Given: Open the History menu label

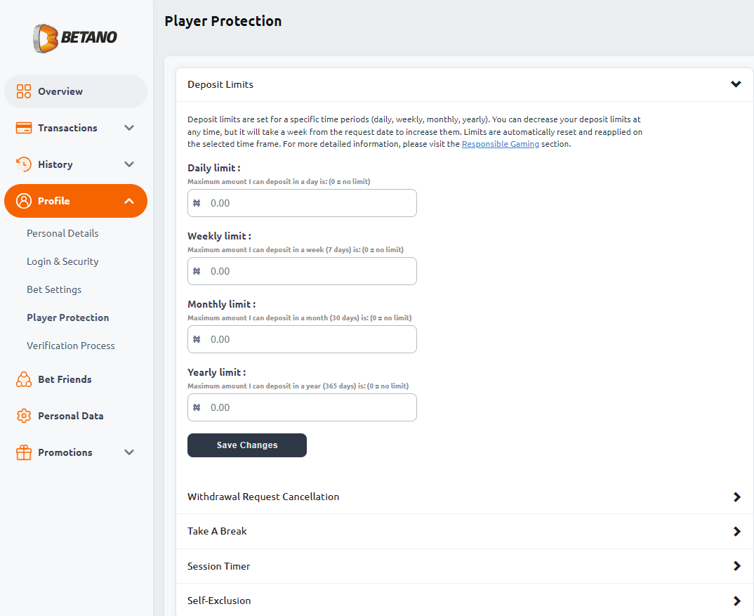Looking at the screenshot, I should point(55,164).
